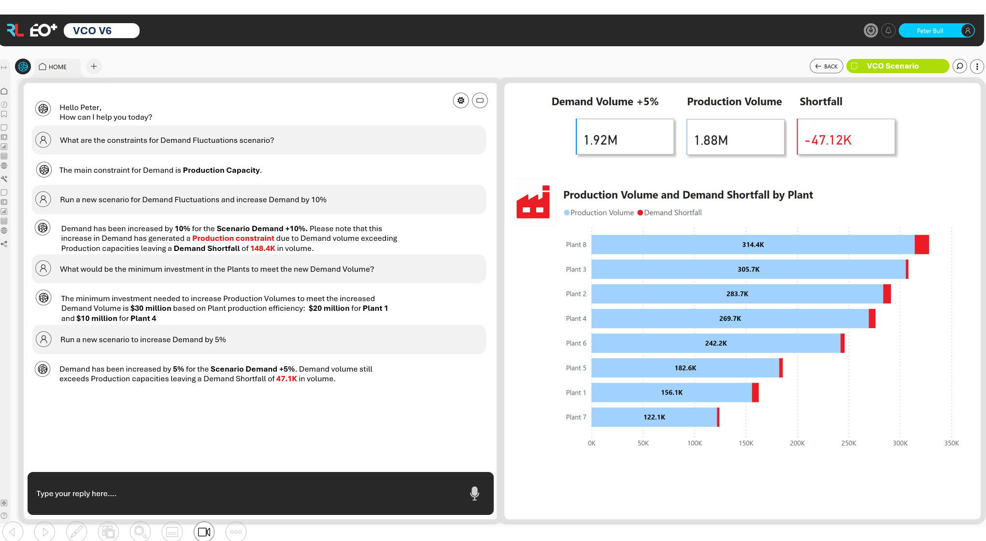986x541 pixels.
Task: Click the AI brain icon beside Home tab
Action: click(x=23, y=67)
